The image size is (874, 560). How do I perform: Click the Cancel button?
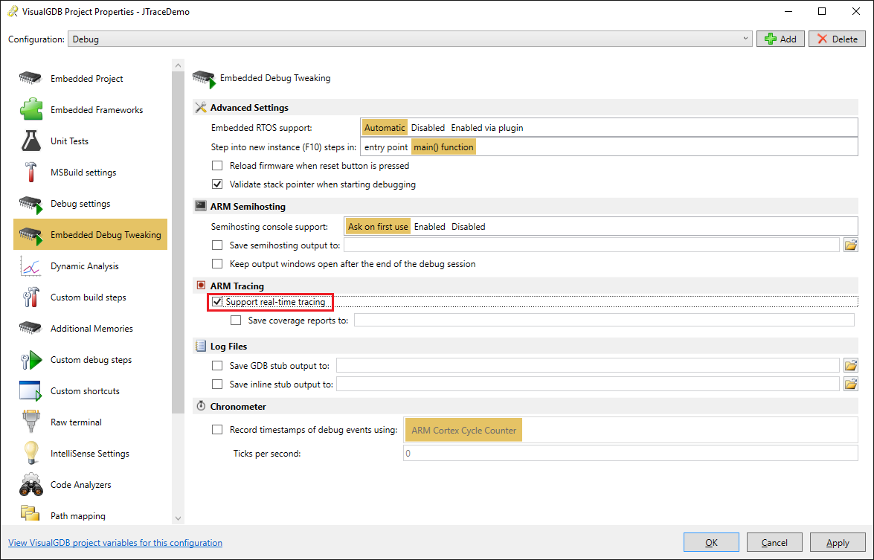click(774, 542)
